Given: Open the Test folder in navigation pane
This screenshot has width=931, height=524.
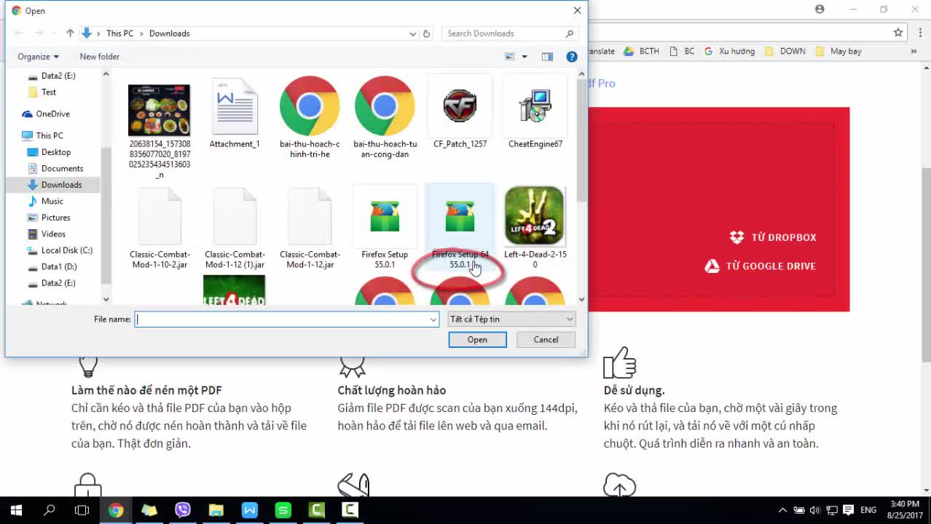Looking at the screenshot, I should pyautogui.click(x=48, y=92).
